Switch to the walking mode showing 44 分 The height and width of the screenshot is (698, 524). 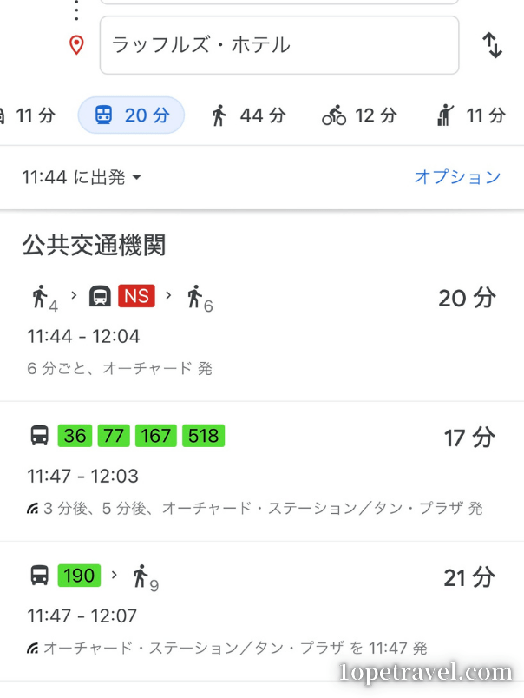click(248, 115)
